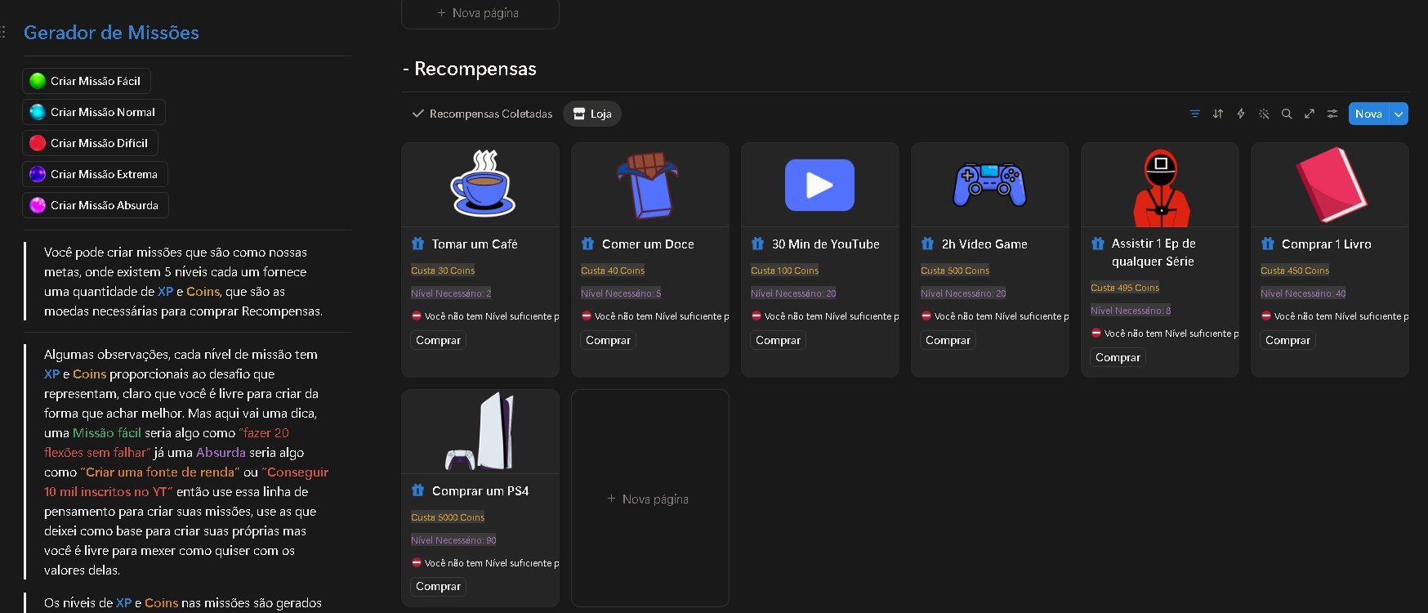This screenshot has height=613, width=1428.
Task: Open Assistir 1 Ep de qualquer Série title
Action: (1154, 253)
